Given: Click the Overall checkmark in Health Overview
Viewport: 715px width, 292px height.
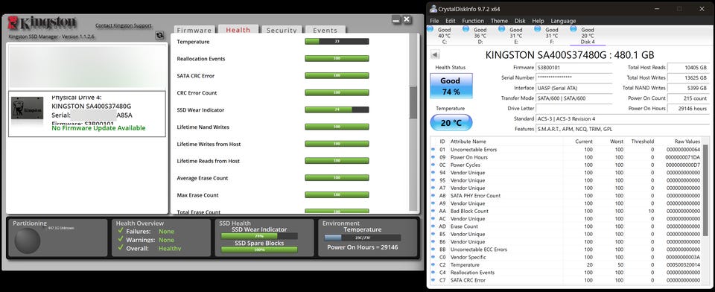Looking at the screenshot, I should (x=121, y=248).
